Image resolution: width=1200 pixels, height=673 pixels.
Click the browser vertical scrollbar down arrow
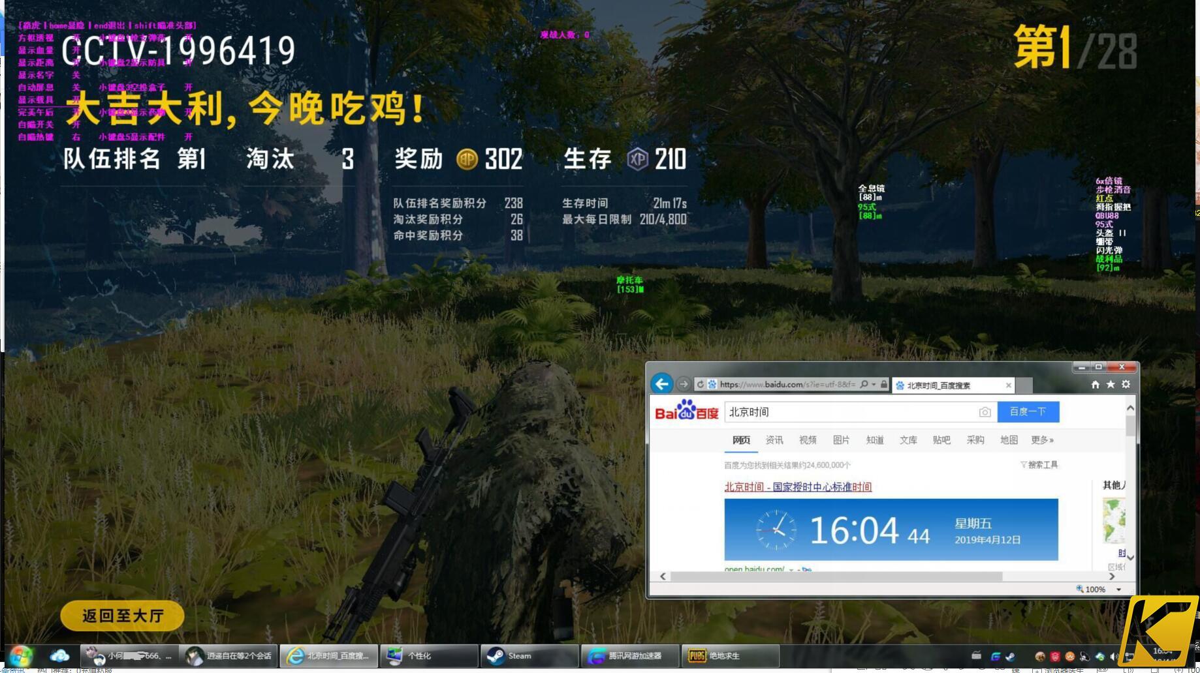1130,558
